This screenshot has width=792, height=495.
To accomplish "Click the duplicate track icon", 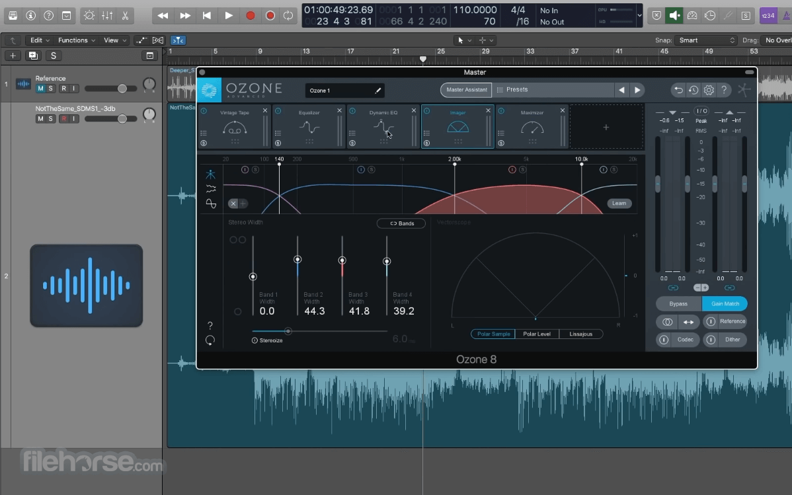I will point(33,56).
